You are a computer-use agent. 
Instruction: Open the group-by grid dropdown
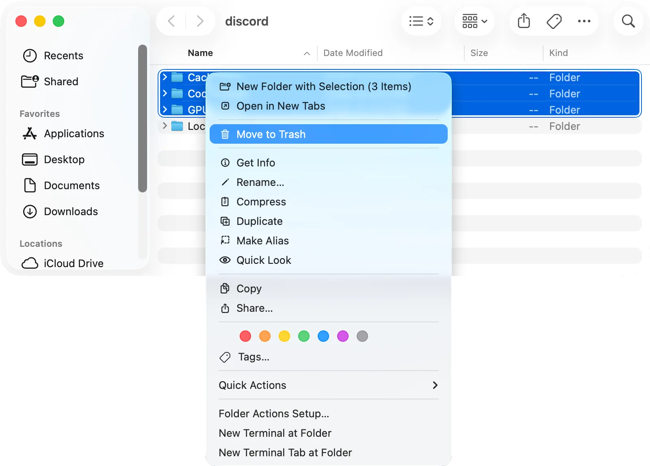coord(474,21)
